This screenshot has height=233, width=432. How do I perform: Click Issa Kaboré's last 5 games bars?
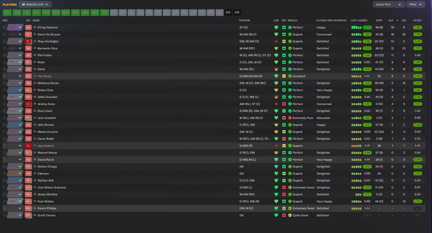(x=356, y=146)
